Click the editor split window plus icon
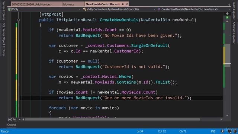Image resolution: width=238 pixels, height=134 pixels. tap(227, 14)
